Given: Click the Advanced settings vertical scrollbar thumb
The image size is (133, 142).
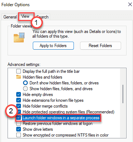Looking at the screenshot, I should click(123, 94).
